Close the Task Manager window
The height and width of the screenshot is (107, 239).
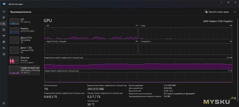(235, 2)
